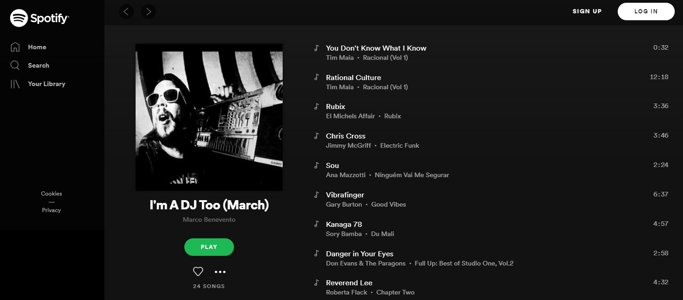The height and width of the screenshot is (300, 683).
Task: Click the green PLAY button
Action: click(x=209, y=247)
